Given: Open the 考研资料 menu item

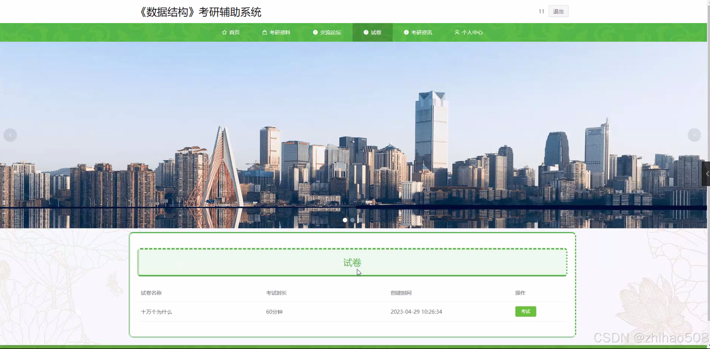Looking at the screenshot, I should click(276, 32).
